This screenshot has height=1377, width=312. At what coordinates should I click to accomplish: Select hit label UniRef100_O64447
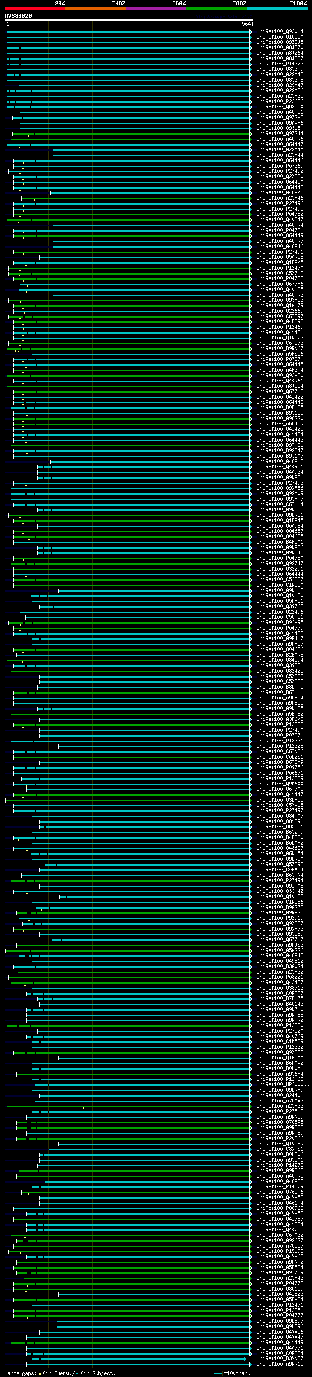click(x=279, y=144)
